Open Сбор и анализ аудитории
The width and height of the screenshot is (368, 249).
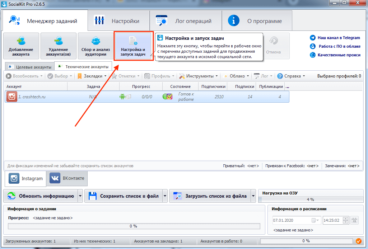[x=96, y=46]
